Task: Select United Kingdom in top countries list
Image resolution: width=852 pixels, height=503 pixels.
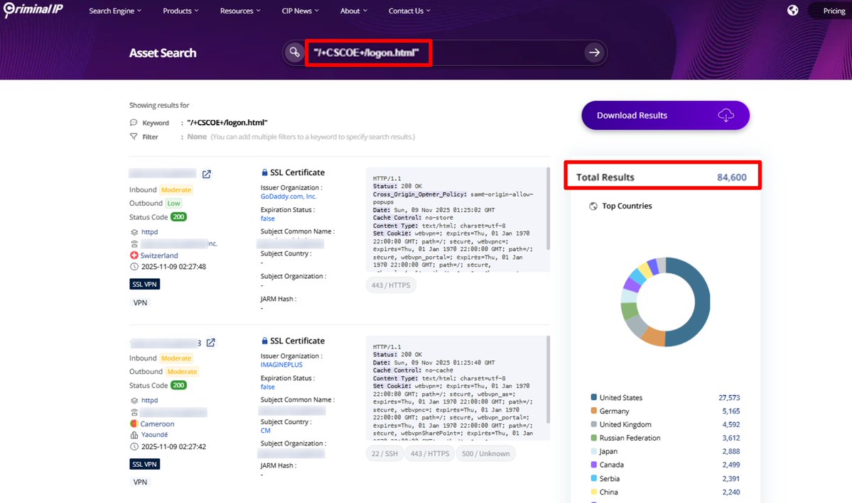Action: click(x=625, y=424)
